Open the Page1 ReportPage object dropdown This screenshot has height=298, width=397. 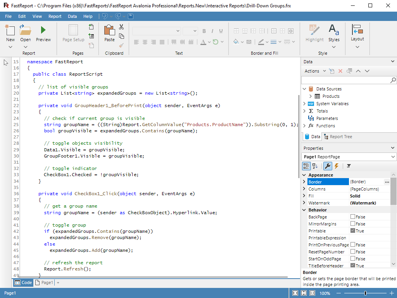tap(393, 157)
